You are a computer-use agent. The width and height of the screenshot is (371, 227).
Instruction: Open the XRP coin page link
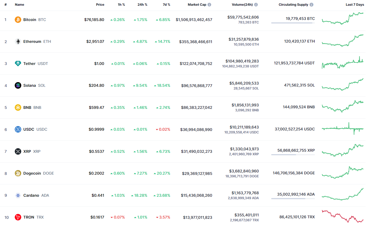(x=27, y=151)
